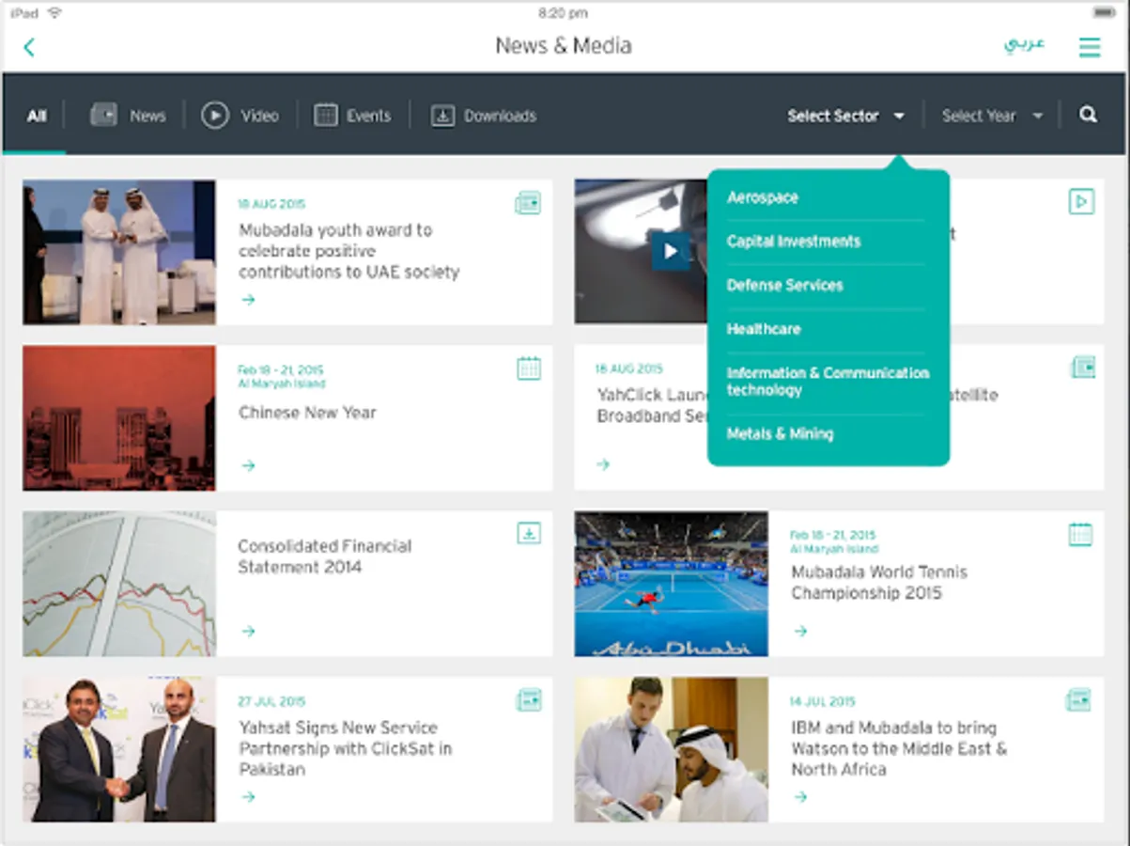
Task: Choose Aerospace sector
Action: coord(763,197)
